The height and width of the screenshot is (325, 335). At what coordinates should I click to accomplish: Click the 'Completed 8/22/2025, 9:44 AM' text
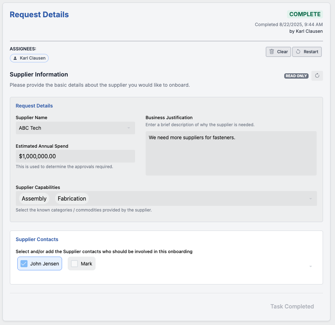point(289,25)
